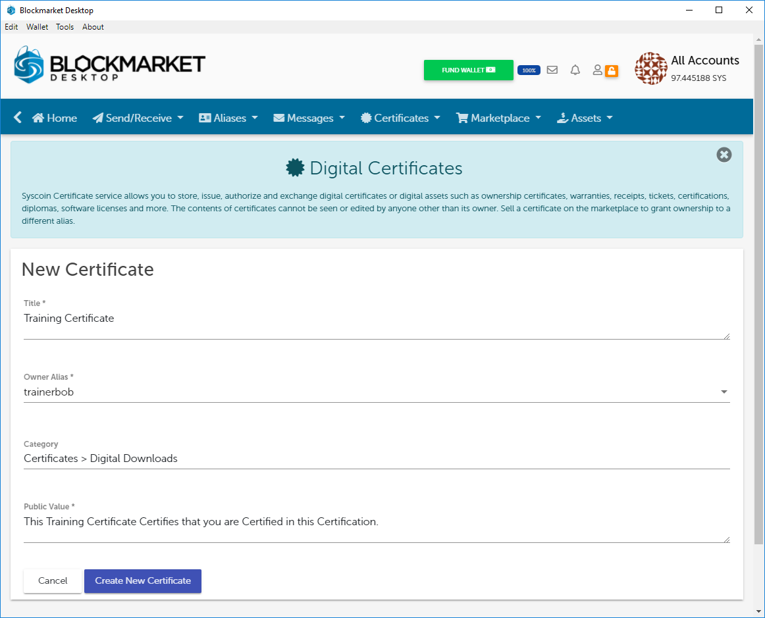This screenshot has width=765, height=618.
Task: Open notifications bell icon
Action: tap(575, 70)
